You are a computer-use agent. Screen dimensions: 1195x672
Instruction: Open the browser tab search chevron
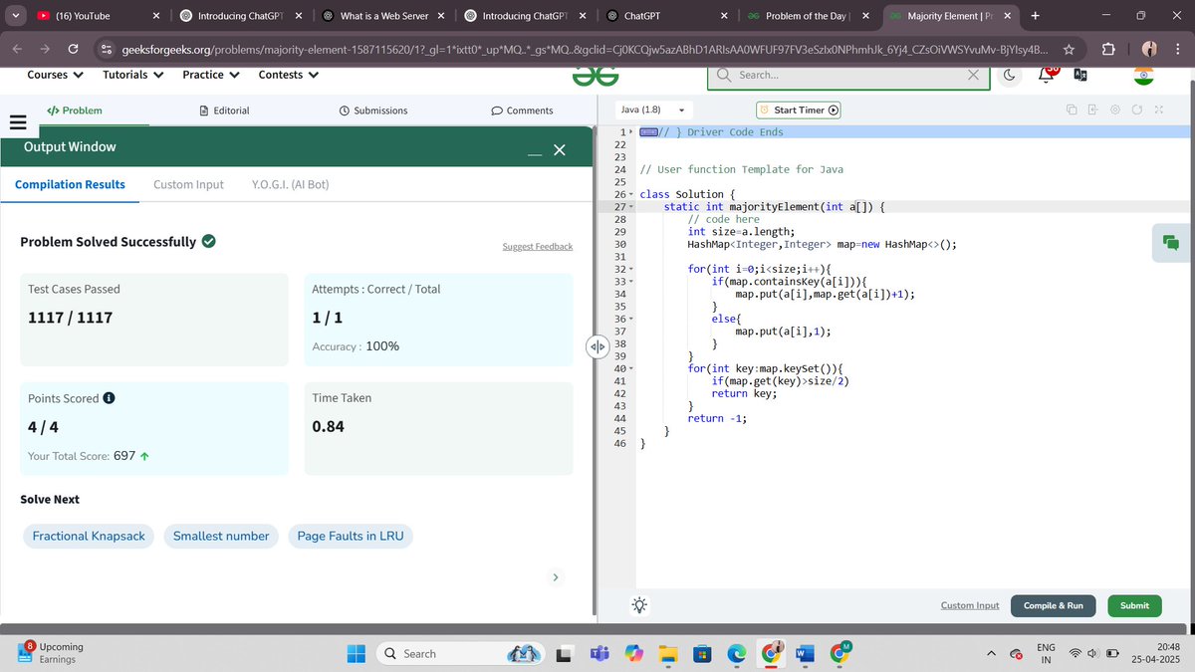[x=14, y=16]
